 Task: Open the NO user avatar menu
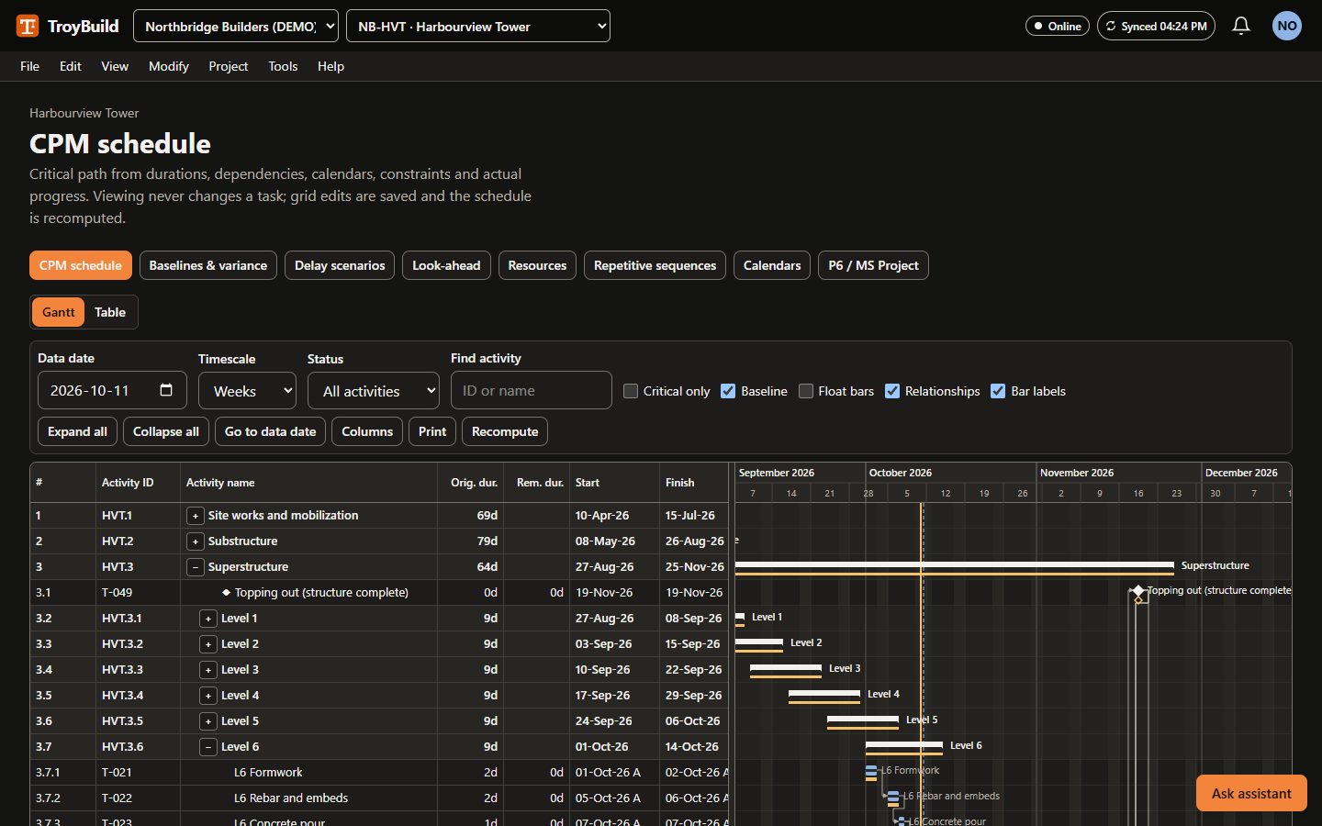click(x=1287, y=26)
